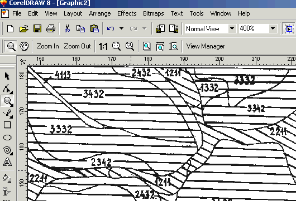Activate the Pan hand tool

[24, 46]
